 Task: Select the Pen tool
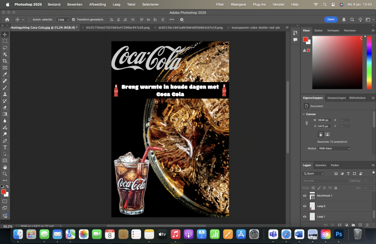[5, 141]
